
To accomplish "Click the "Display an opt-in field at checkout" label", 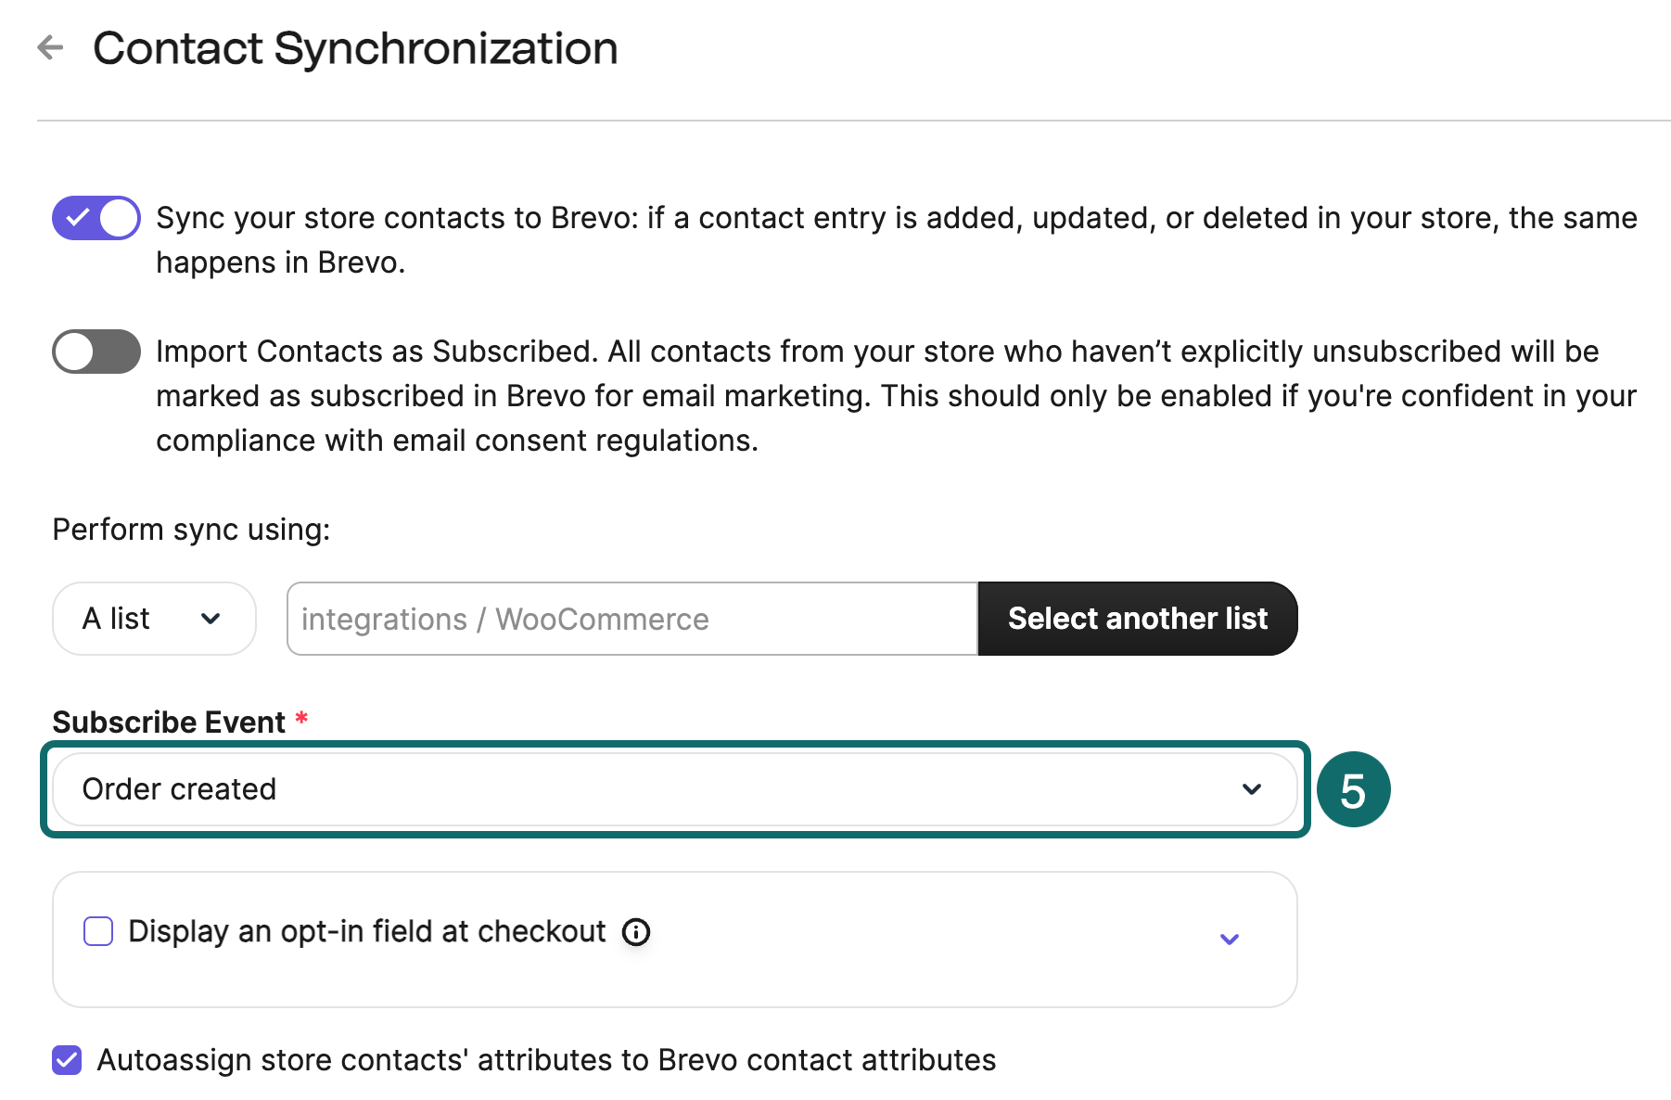I will pos(367,931).
